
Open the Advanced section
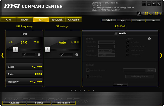coord(14,103)
